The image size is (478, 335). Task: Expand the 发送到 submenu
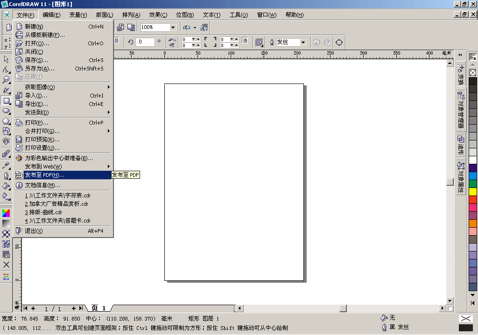(x=63, y=112)
